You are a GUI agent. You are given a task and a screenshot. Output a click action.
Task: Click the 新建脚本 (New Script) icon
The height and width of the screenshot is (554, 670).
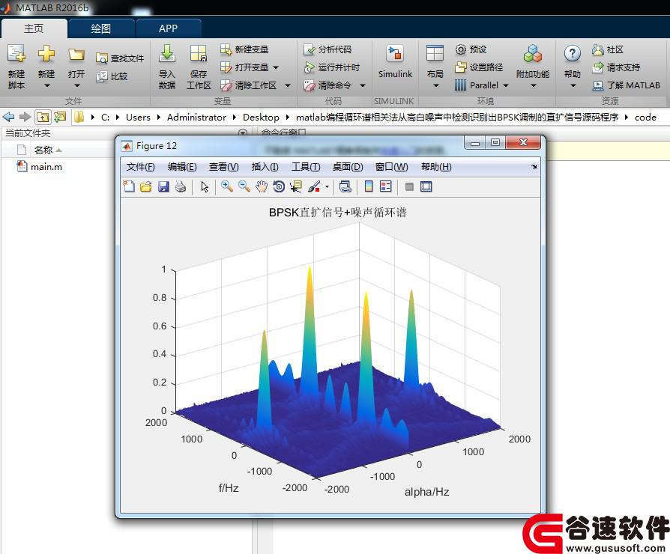click(x=16, y=67)
